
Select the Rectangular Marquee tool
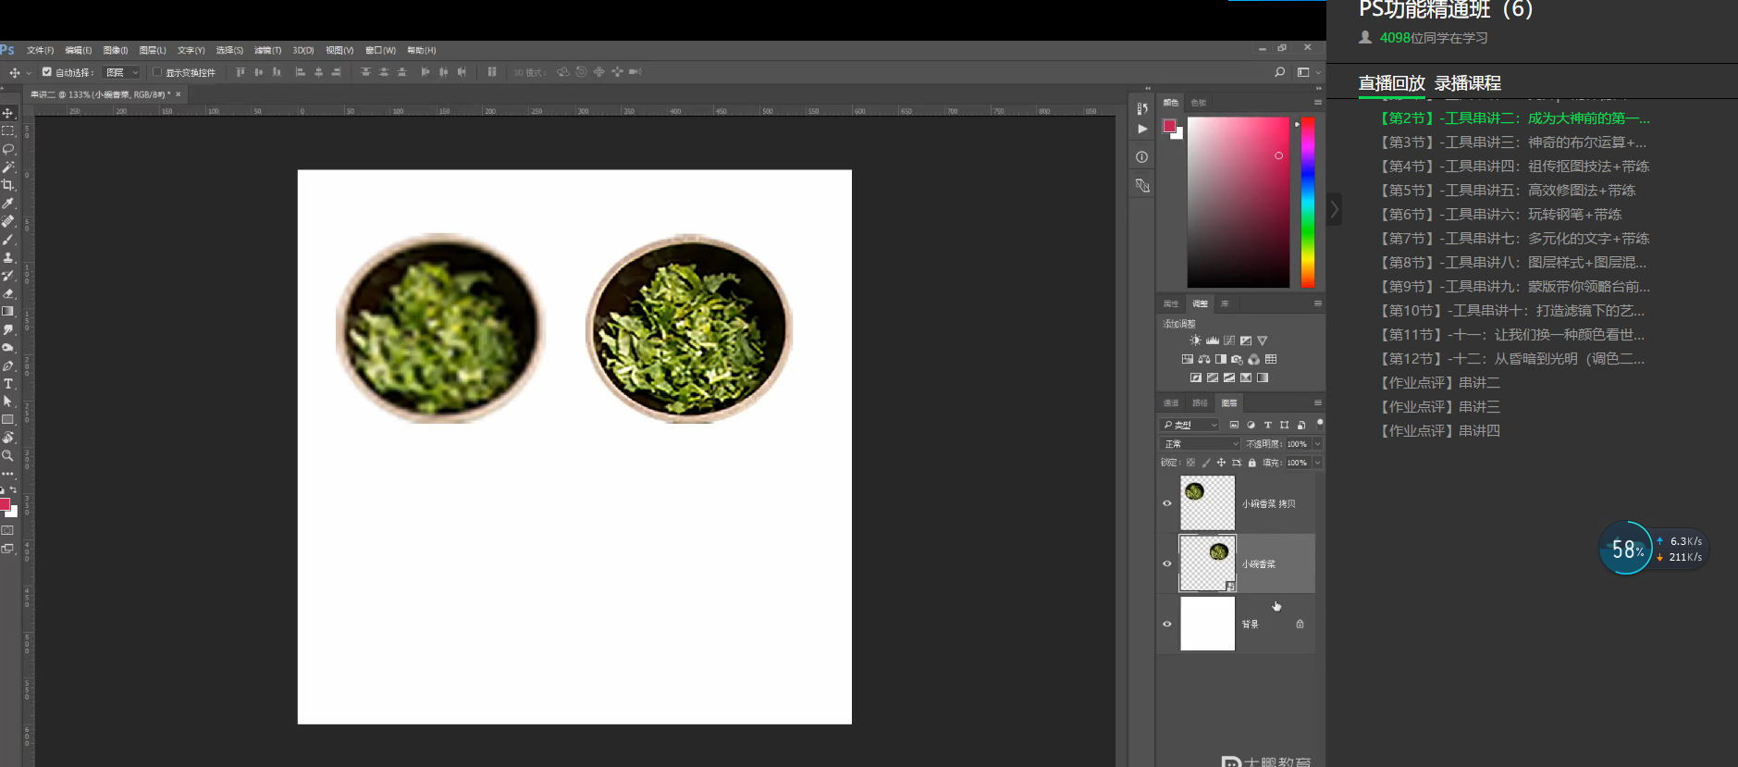[x=8, y=131]
